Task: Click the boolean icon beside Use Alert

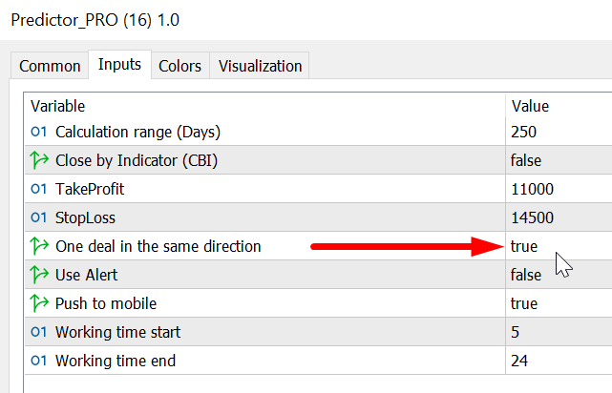Action: (39, 275)
